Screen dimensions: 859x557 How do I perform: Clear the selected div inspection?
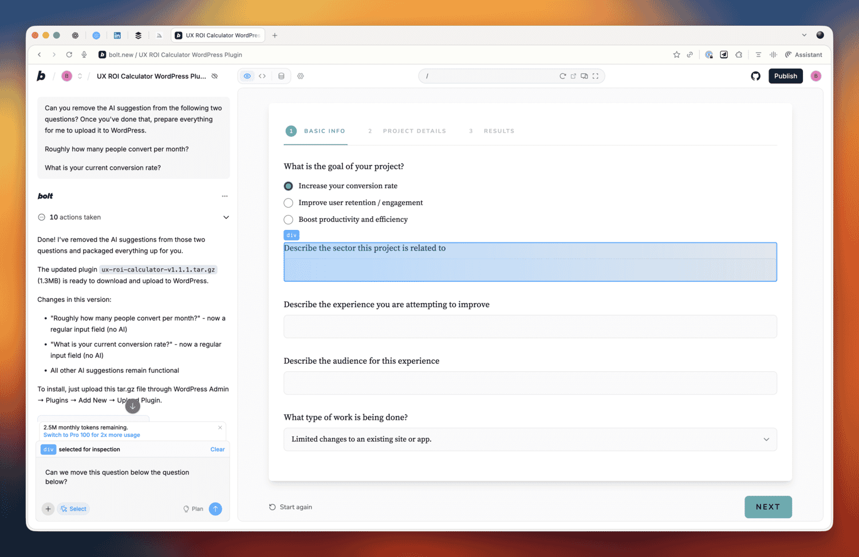click(x=218, y=449)
